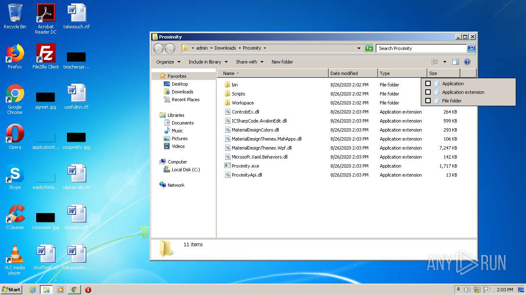Select the Proximity.exe application file

(x=245, y=166)
